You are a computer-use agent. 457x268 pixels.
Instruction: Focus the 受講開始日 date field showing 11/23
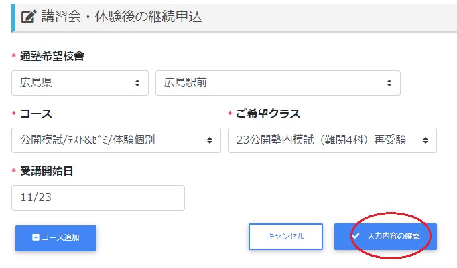click(98, 198)
